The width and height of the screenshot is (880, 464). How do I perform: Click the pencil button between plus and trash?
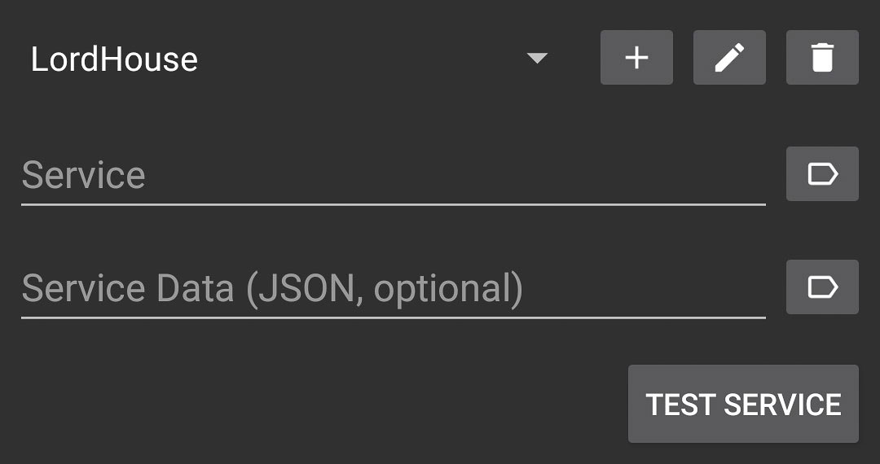coord(729,58)
